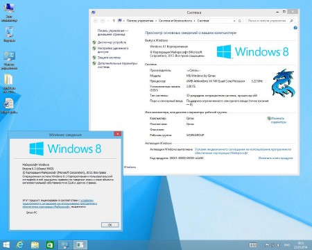Open 'Диспетчер устройств' link
Viewport: 312px width, 250px height.
(112, 42)
